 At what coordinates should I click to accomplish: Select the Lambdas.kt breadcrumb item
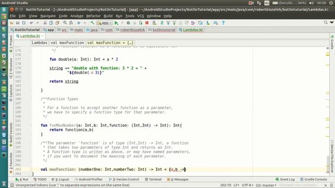coord(191,30)
